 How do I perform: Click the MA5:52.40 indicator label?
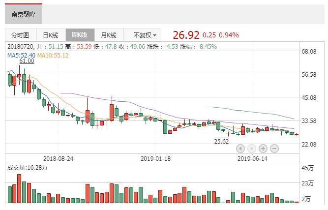[x=21, y=55]
